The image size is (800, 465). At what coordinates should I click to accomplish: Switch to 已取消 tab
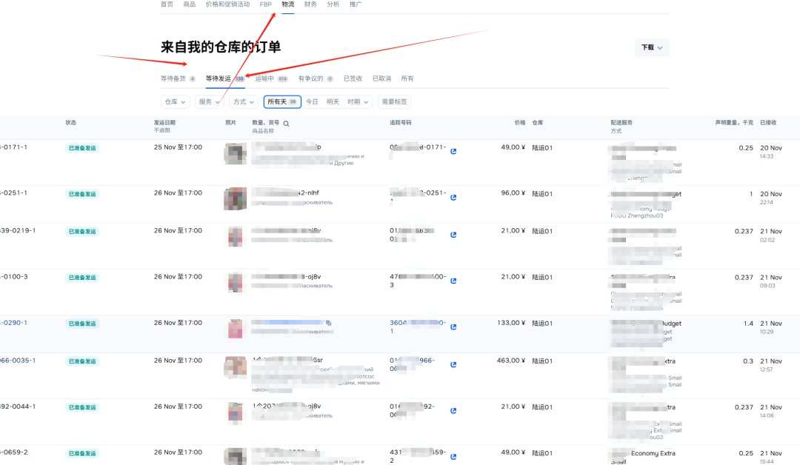[381, 78]
